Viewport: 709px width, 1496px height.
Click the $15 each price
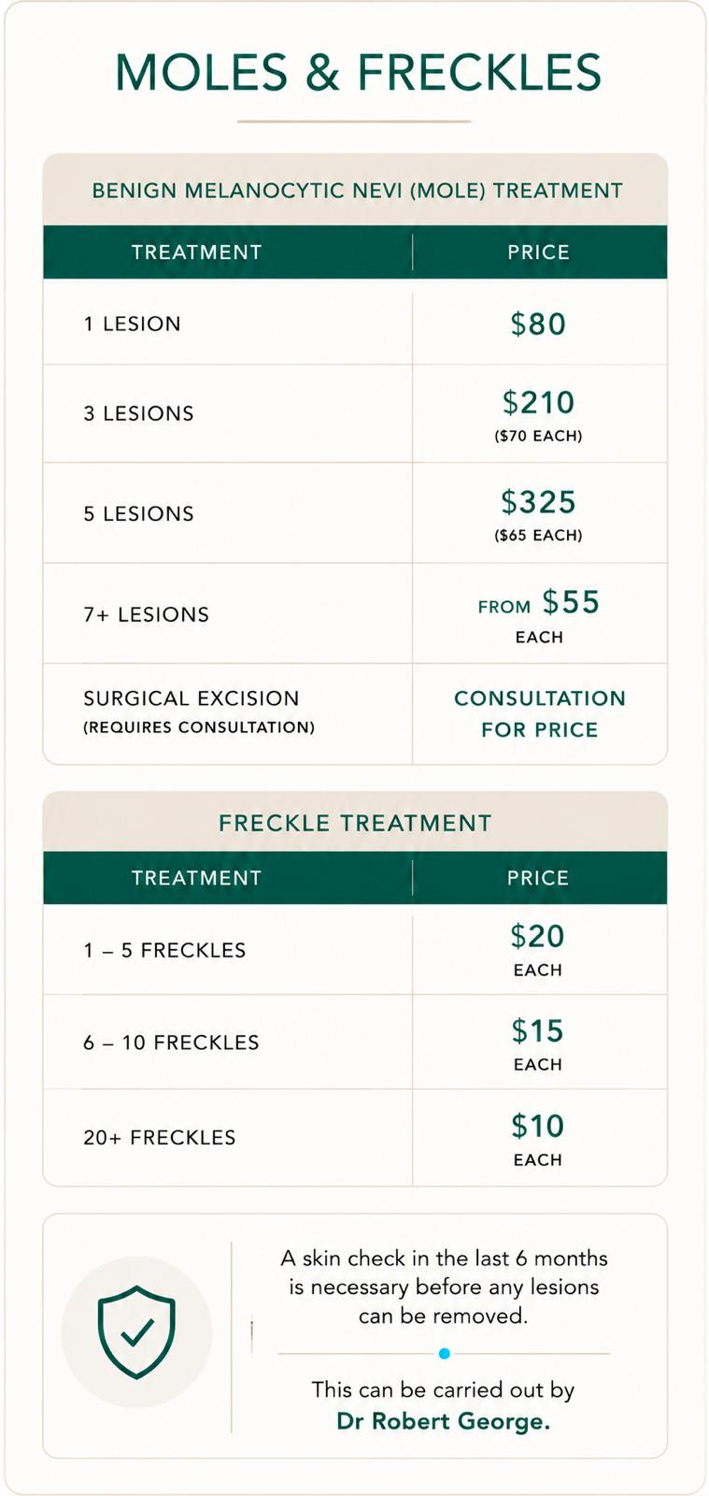point(538,1044)
